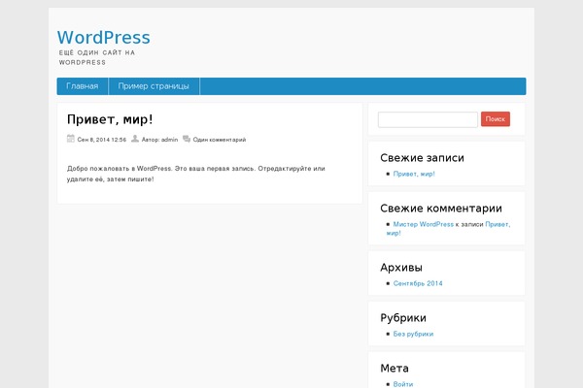Open the Пример страницы menu item
The width and height of the screenshot is (583, 388).
(x=154, y=86)
